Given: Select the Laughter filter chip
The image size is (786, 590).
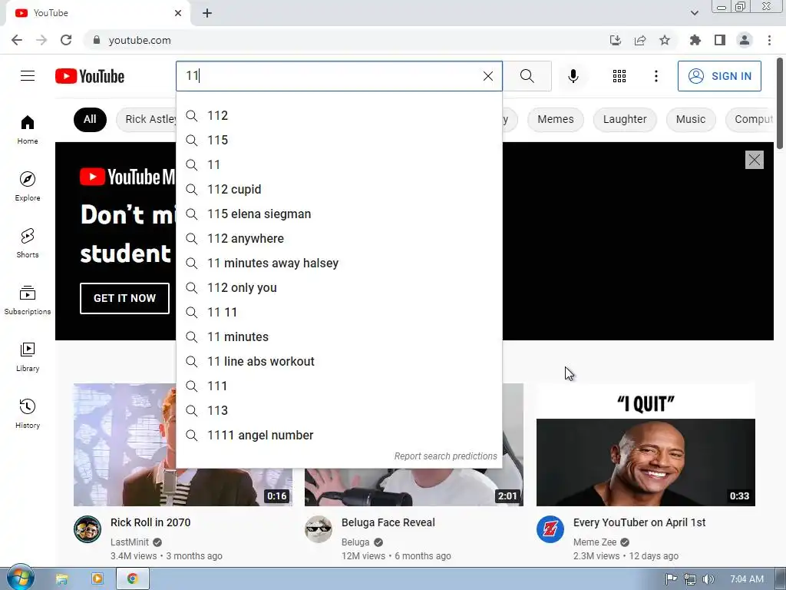Looking at the screenshot, I should [x=625, y=119].
